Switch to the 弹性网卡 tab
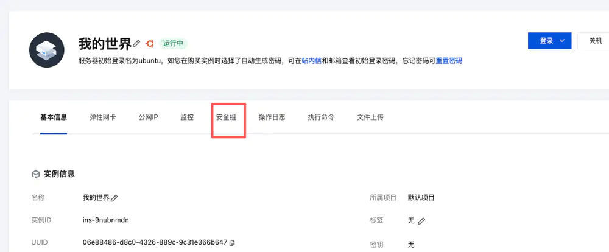 click(x=102, y=117)
